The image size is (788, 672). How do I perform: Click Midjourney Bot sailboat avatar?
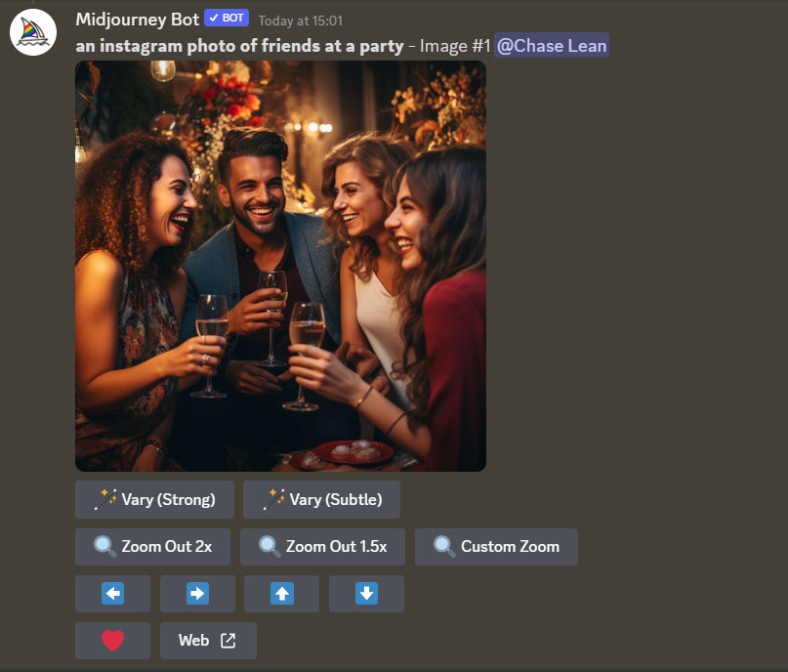(x=33, y=32)
